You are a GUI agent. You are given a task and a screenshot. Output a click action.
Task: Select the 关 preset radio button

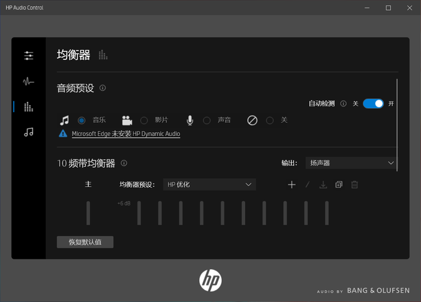[x=270, y=120]
